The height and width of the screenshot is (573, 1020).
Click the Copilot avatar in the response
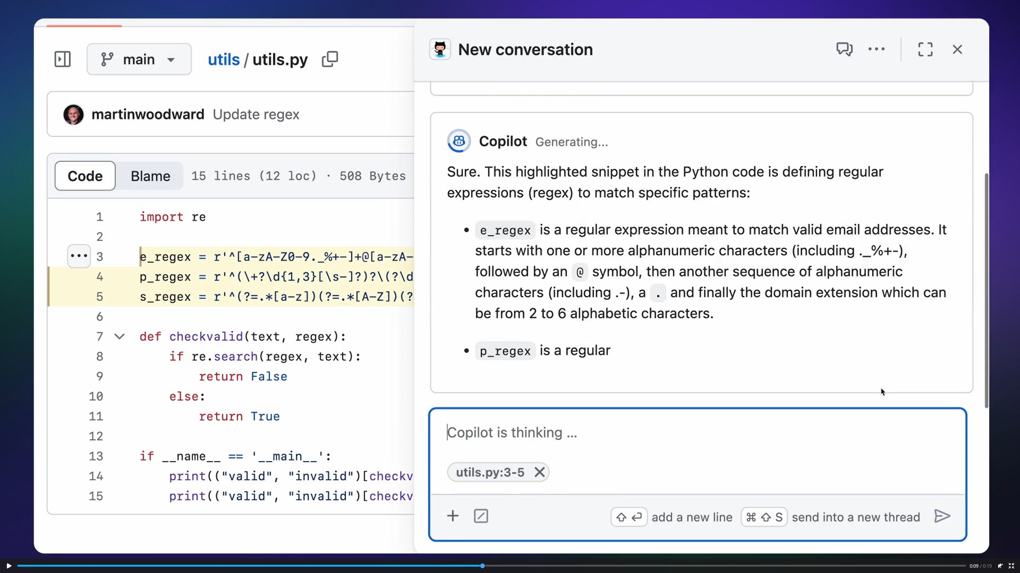(x=458, y=141)
